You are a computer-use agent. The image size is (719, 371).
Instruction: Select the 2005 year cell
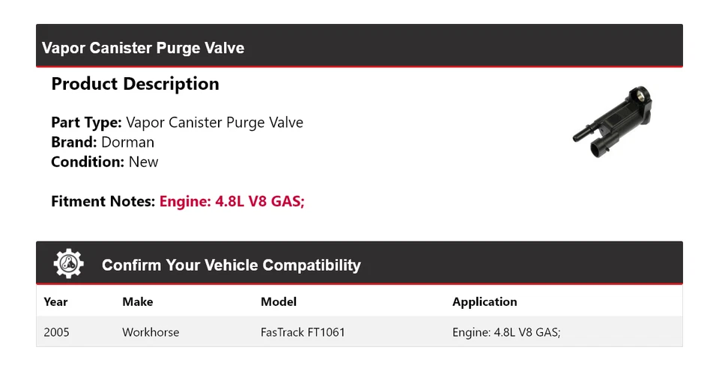(x=57, y=332)
